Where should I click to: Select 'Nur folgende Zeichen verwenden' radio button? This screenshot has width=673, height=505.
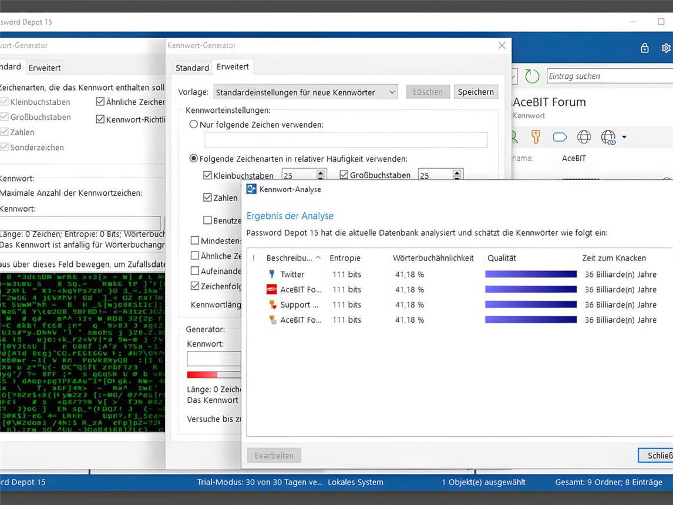coord(194,125)
